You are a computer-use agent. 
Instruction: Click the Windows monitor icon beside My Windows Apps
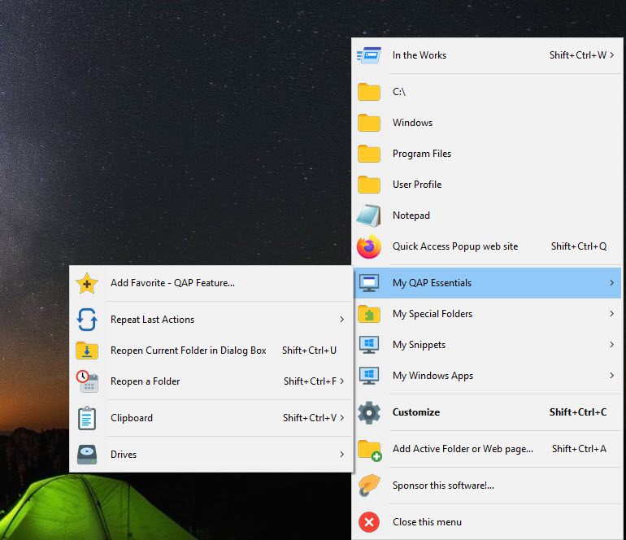click(x=368, y=376)
